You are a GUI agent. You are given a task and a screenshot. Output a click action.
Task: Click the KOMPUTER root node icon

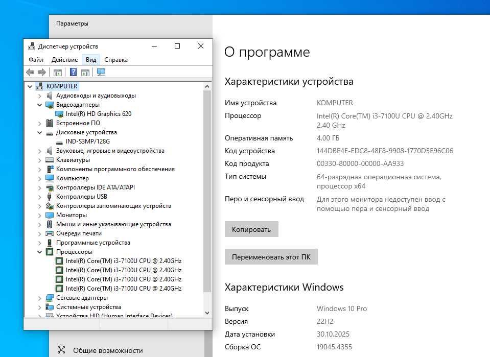coord(40,86)
